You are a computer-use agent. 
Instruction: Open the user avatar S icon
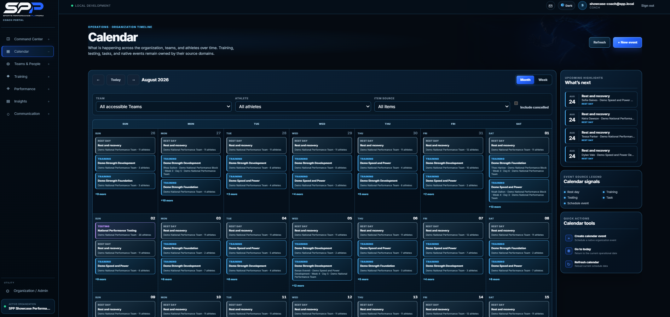click(x=582, y=6)
